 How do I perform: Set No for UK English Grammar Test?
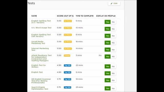[x=113, y=80]
